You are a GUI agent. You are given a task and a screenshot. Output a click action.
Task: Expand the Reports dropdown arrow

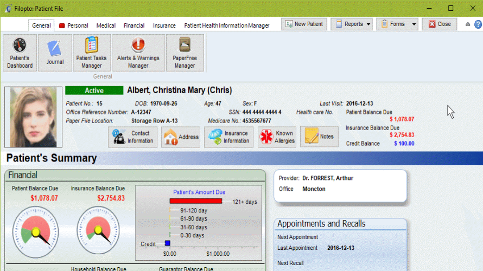pos(368,24)
